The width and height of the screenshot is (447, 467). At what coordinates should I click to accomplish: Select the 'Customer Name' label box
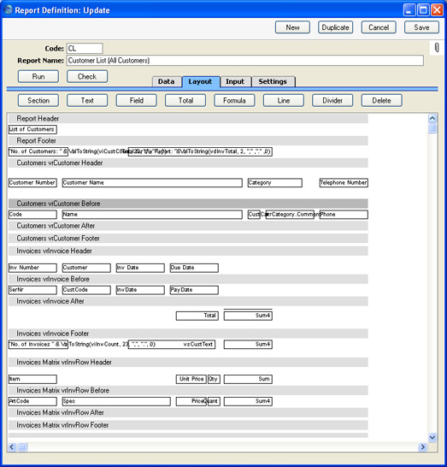pyautogui.click(x=152, y=182)
